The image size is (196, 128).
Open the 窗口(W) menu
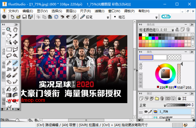pos(114,11)
